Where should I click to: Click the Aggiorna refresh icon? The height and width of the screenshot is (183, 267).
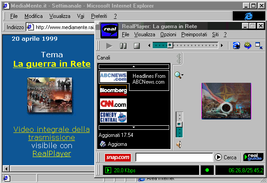tap(103, 144)
